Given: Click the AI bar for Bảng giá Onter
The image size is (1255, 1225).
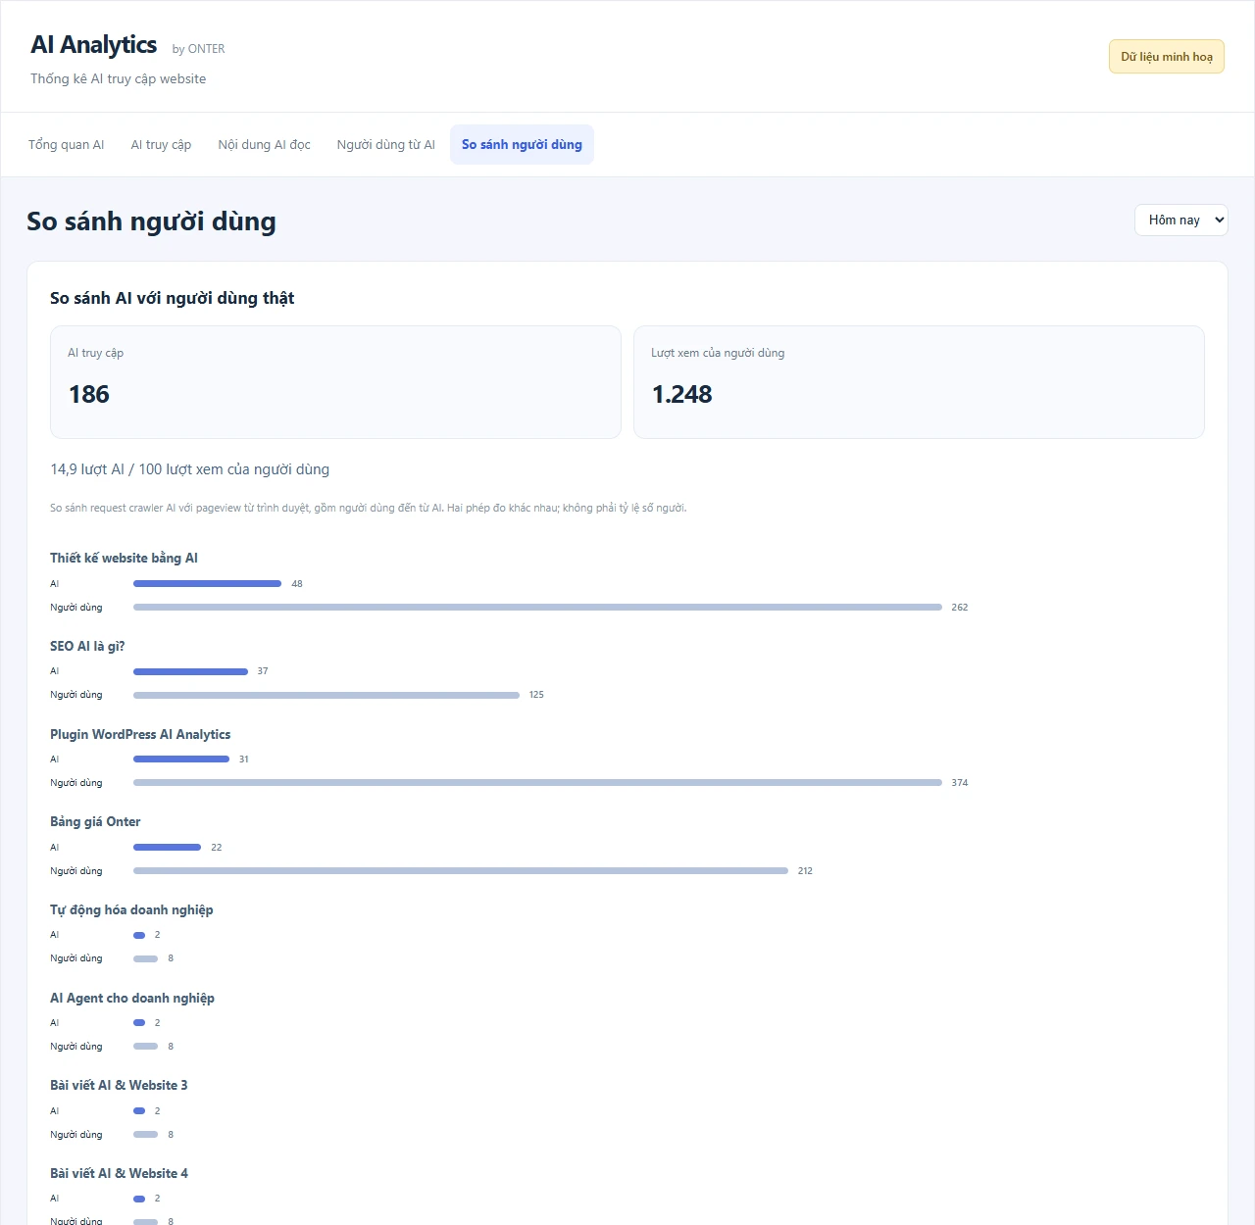Looking at the screenshot, I should [167, 848].
